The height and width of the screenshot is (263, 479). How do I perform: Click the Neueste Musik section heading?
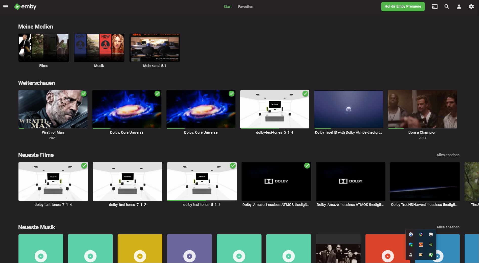[x=37, y=227]
